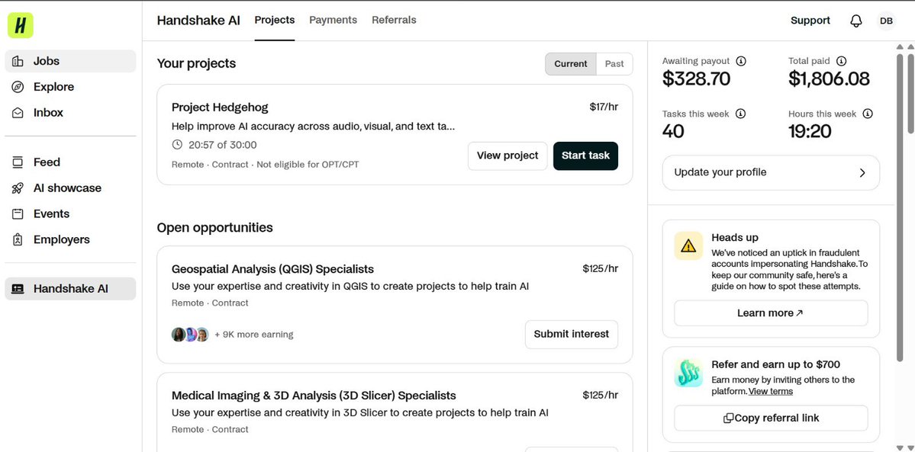Image resolution: width=915 pixels, height=452 pixels.
Task: Click Learn more in Heads up card
Action: pos(771,313)
